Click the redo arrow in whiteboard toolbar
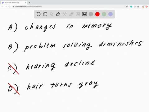 coord(45,14)
